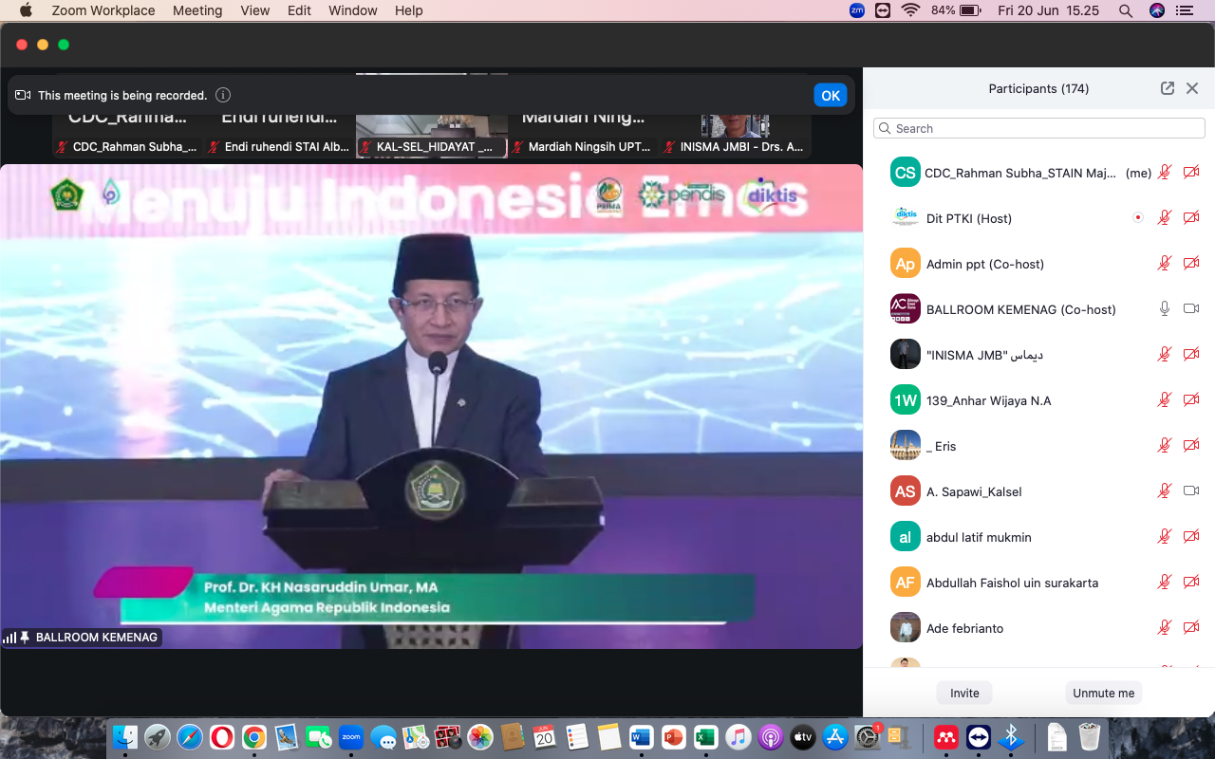Open the Apple menu
The image size is (1215, 759).
pyautogui.click(x=26, y=10)
